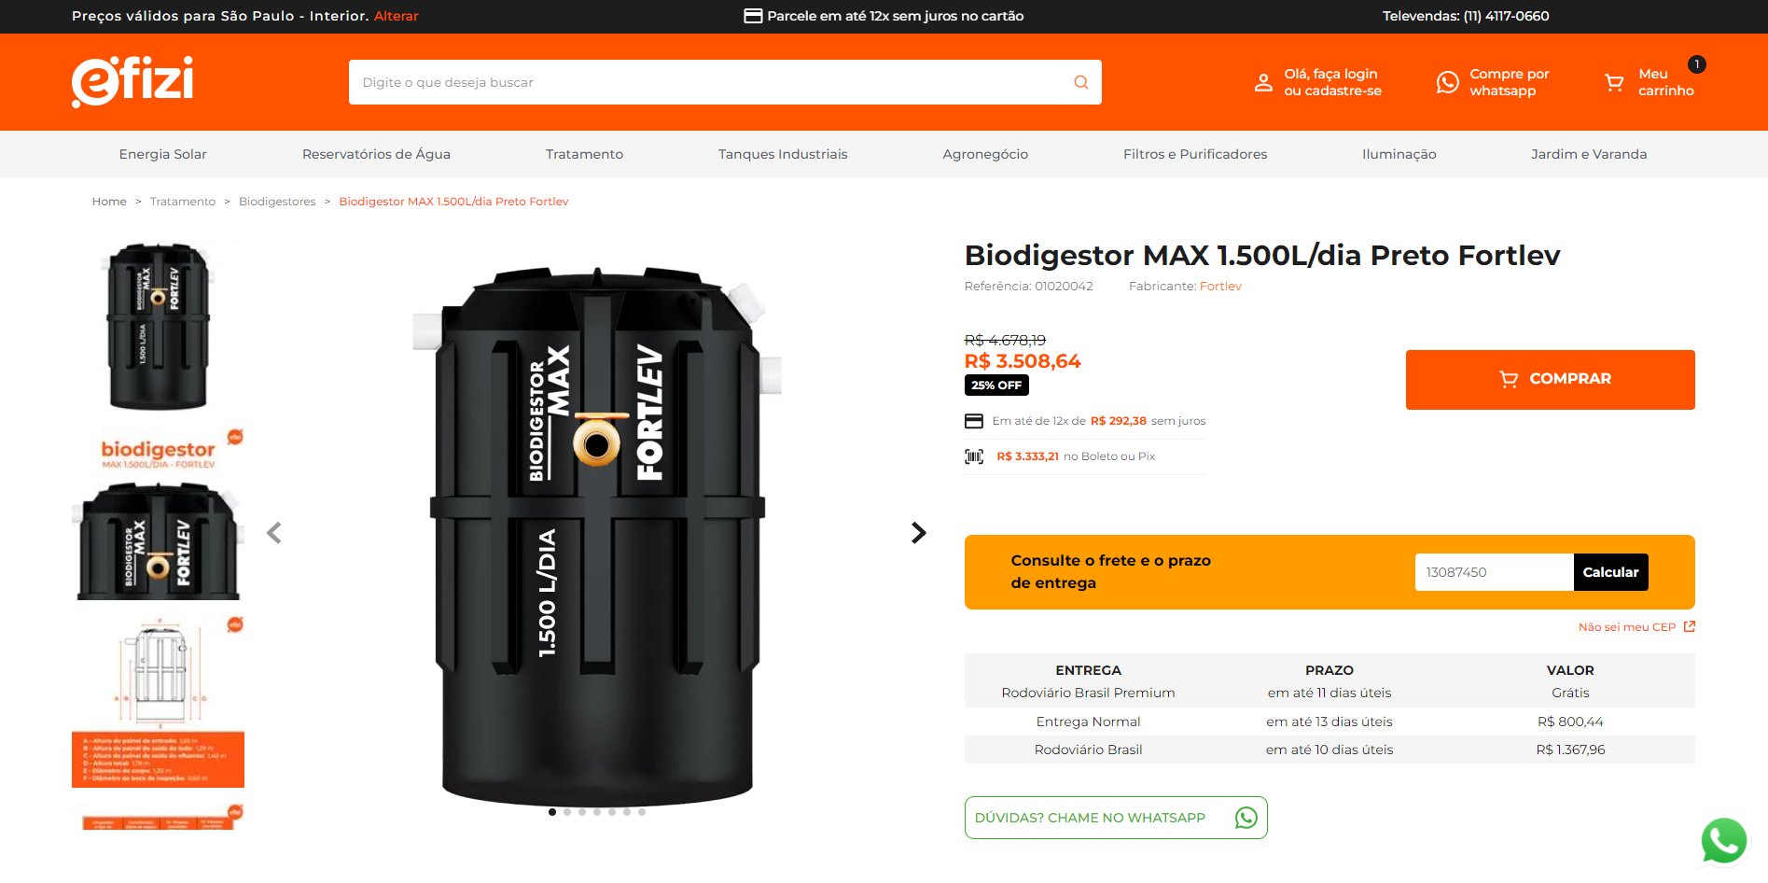
Task: Click the user login profile icon
Action: [1263, 82]
